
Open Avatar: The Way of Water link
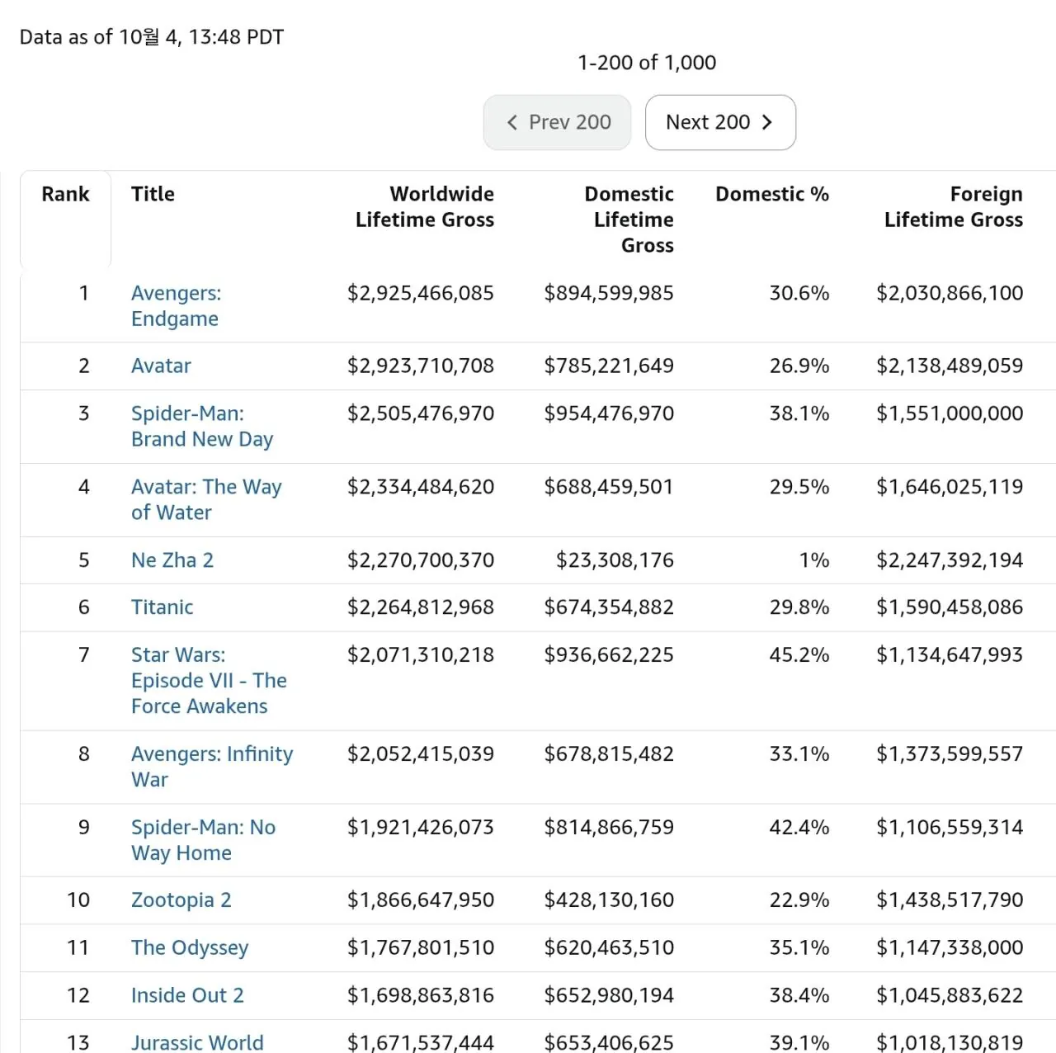coord(206,500)
